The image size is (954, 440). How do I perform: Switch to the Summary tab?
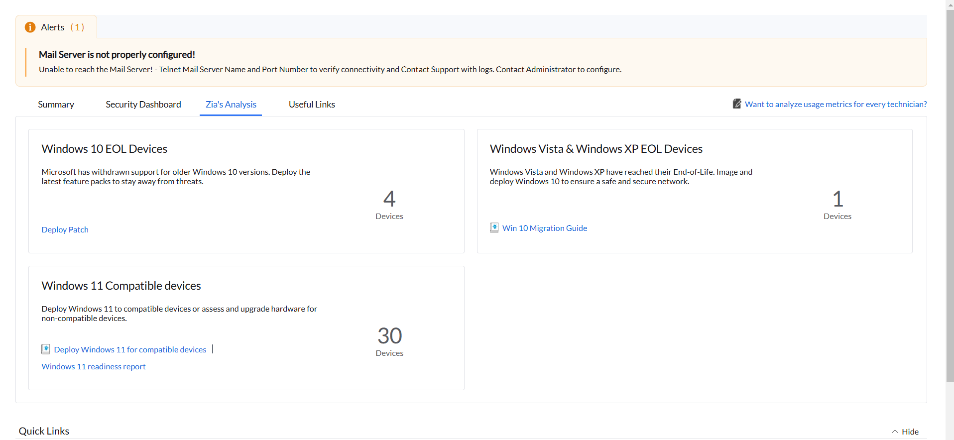pos(56,105)
